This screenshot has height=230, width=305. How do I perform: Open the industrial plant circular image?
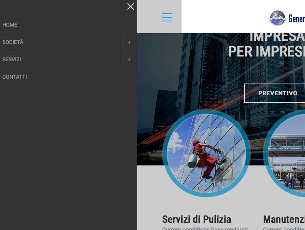click(284, 153)
